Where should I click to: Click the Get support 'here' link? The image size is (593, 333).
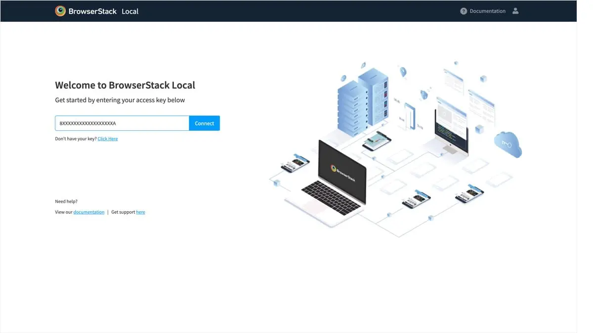click(x=140, y=212)
